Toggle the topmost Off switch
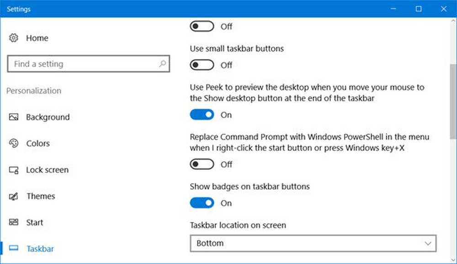 coord(202,26)
